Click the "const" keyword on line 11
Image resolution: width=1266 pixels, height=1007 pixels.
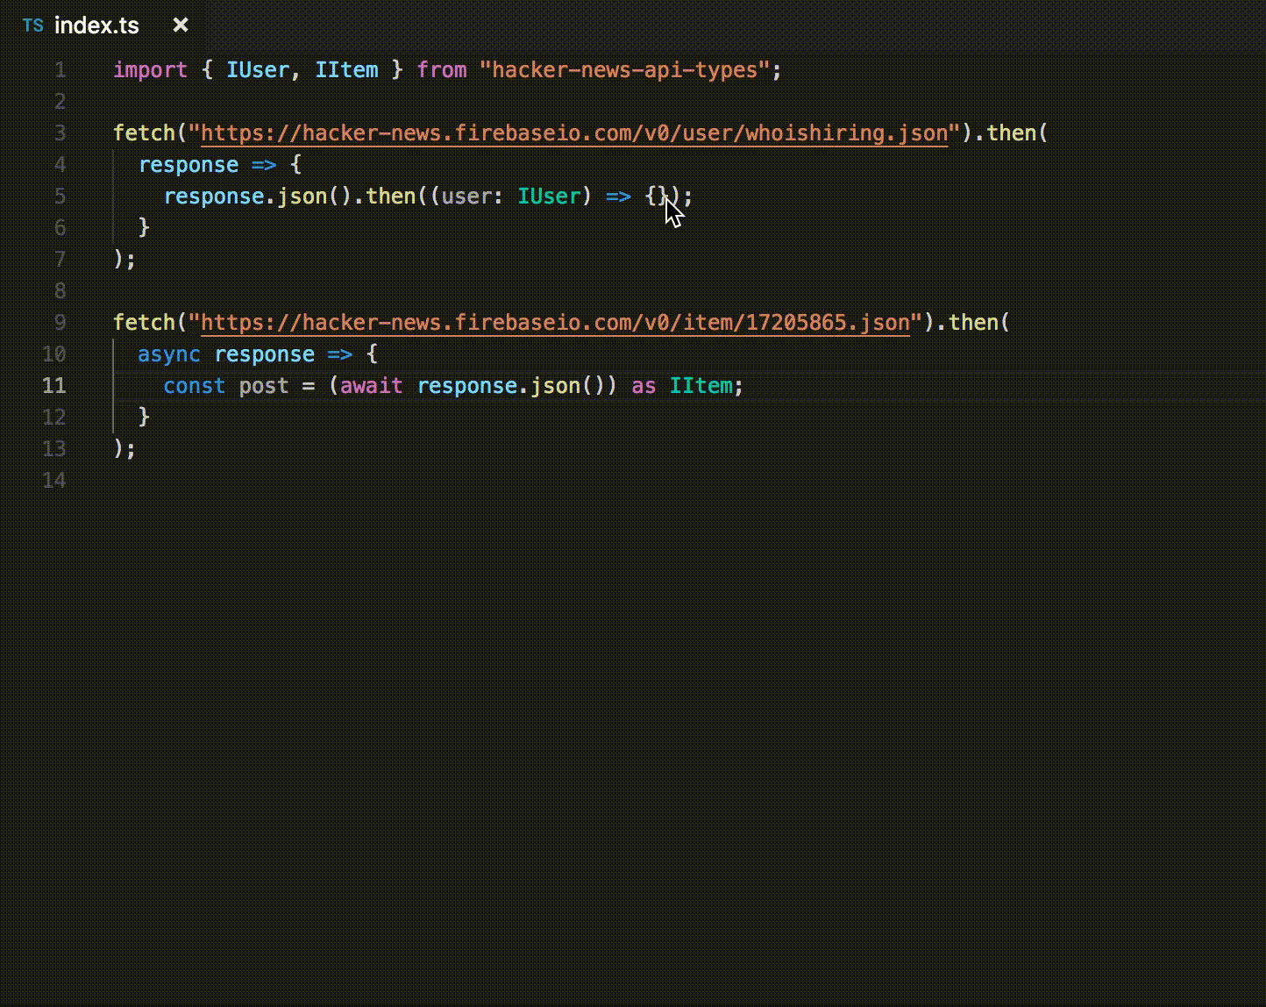195,386
